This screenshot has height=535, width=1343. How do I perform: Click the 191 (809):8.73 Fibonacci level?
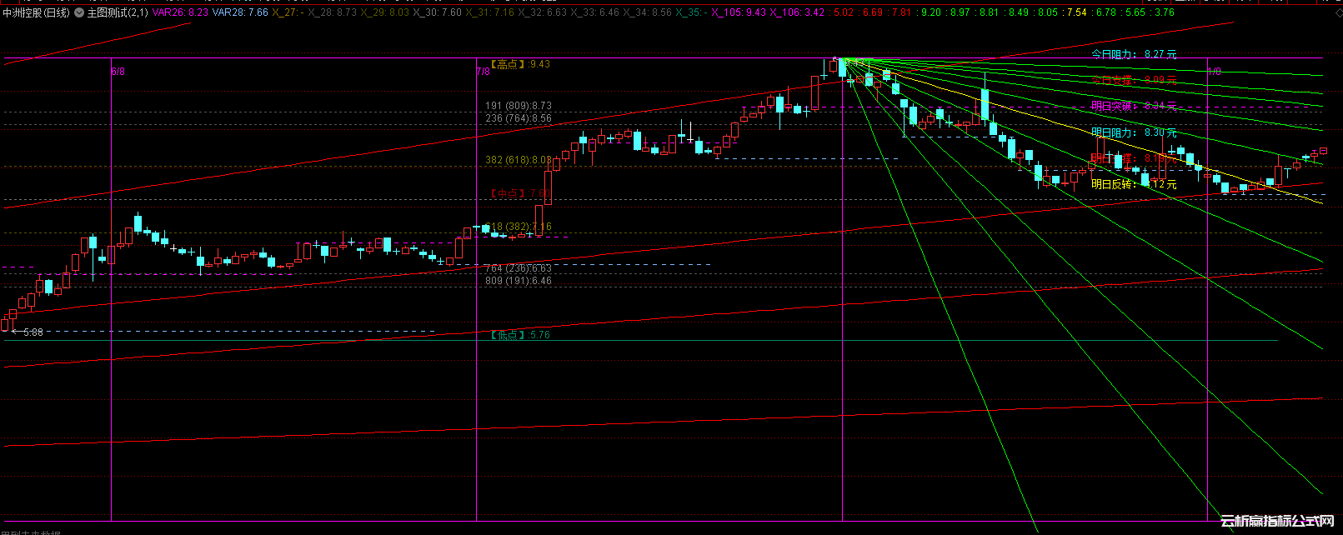coord(519,106)
